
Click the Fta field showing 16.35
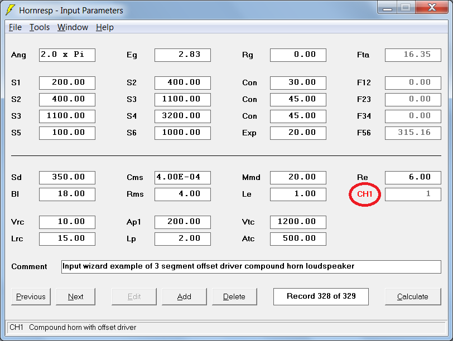(x=413, y=55)
